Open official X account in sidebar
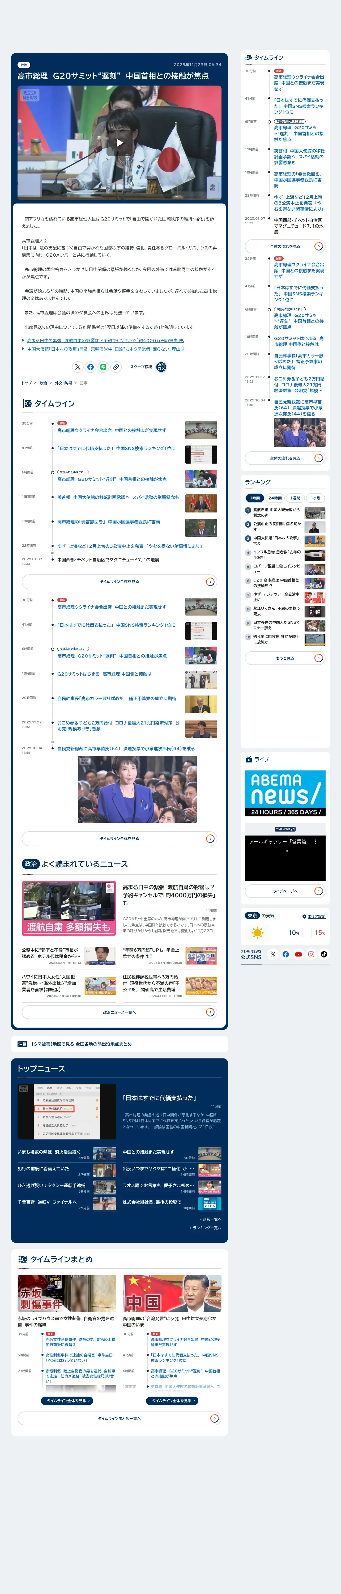 [x=273, y=954]
